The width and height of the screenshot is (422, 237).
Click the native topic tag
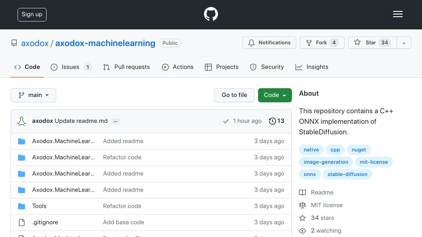point(311,150)
